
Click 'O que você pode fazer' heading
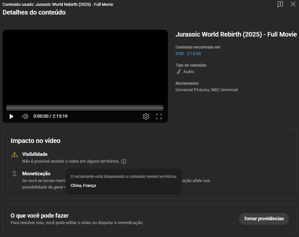(39, 216)
